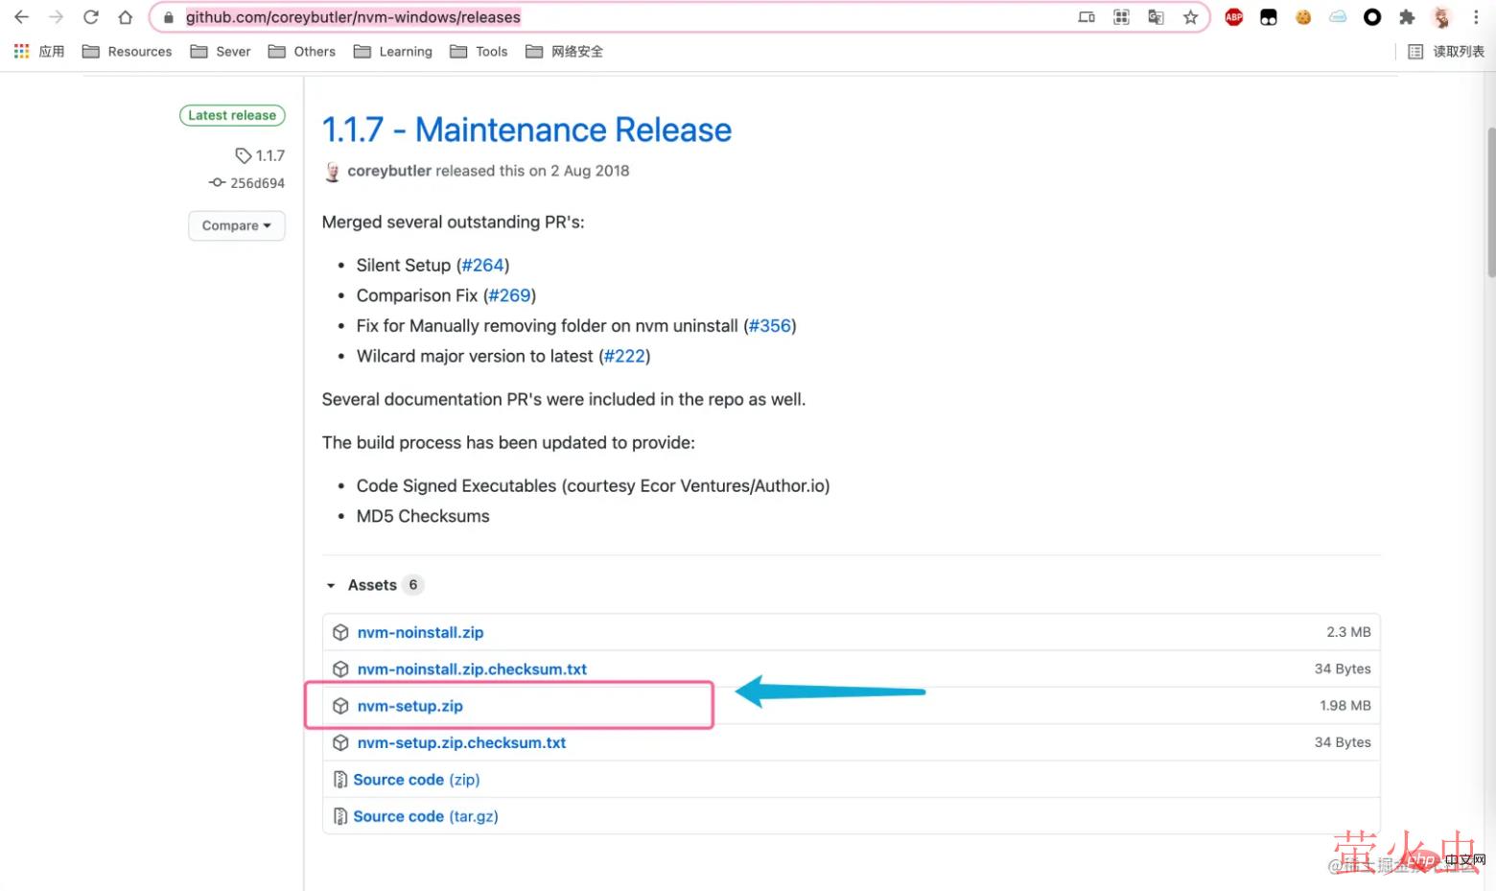
Task: Click the Google Translate icon in address bar
Action: (x=1156, y=17)
